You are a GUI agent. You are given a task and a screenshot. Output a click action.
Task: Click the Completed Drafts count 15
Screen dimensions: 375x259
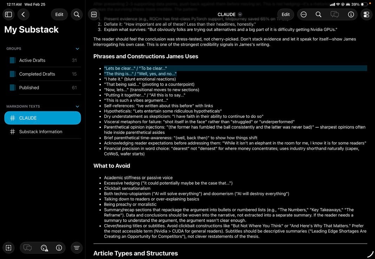pyautogui.click(x=74, y=74)
